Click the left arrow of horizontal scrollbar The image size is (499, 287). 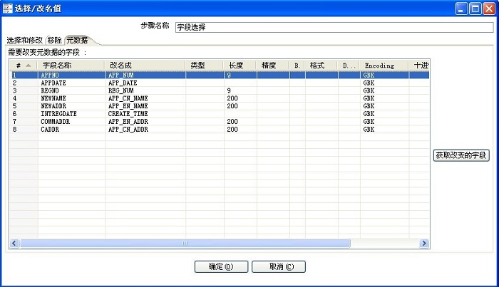(x=14, y=243)
